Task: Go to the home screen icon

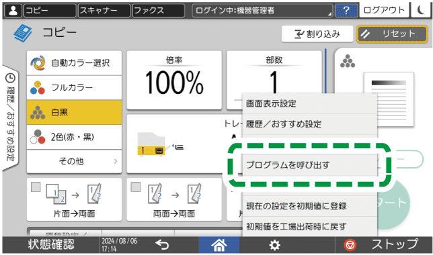Action: pyautogui.click(x=219, y=245)
